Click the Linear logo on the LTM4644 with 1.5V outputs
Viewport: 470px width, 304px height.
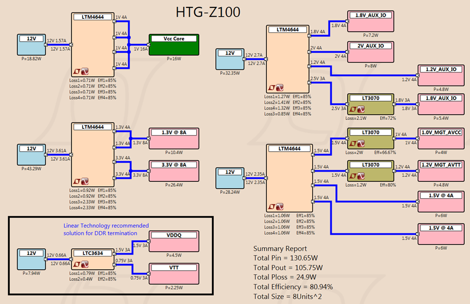tap(272, 207)
